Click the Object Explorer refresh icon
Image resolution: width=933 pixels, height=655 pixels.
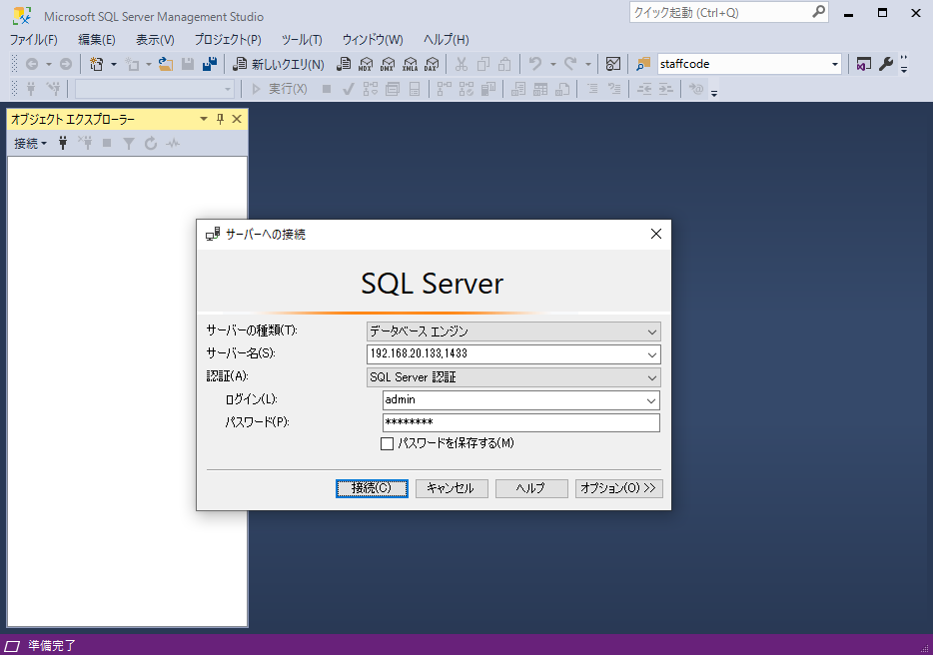click(x=151, y=143)
